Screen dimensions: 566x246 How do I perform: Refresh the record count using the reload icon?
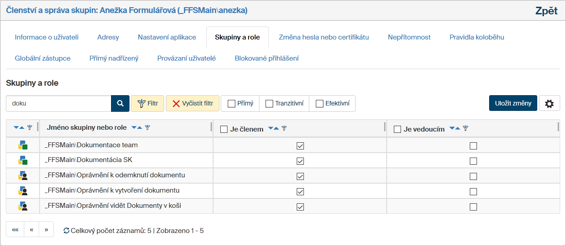pos(67,231)
